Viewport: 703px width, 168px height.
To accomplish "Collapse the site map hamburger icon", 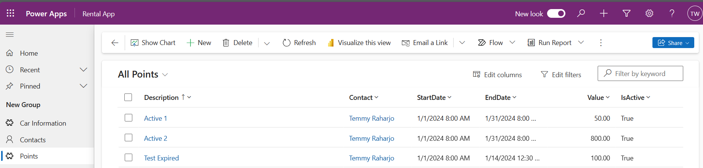I will (x=10, y=35).
